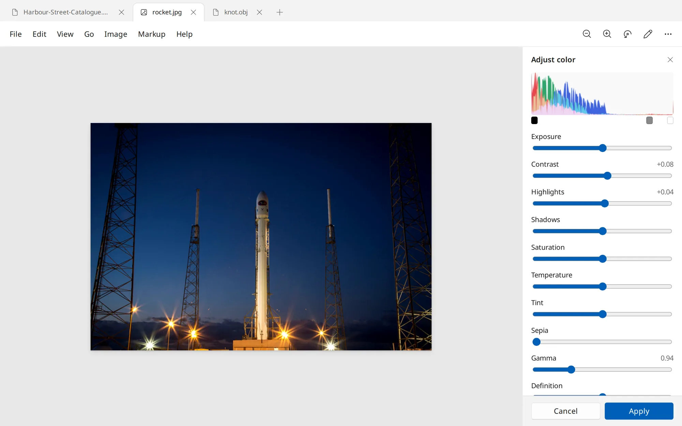Click the Sepia slider handle

[536, 342]
